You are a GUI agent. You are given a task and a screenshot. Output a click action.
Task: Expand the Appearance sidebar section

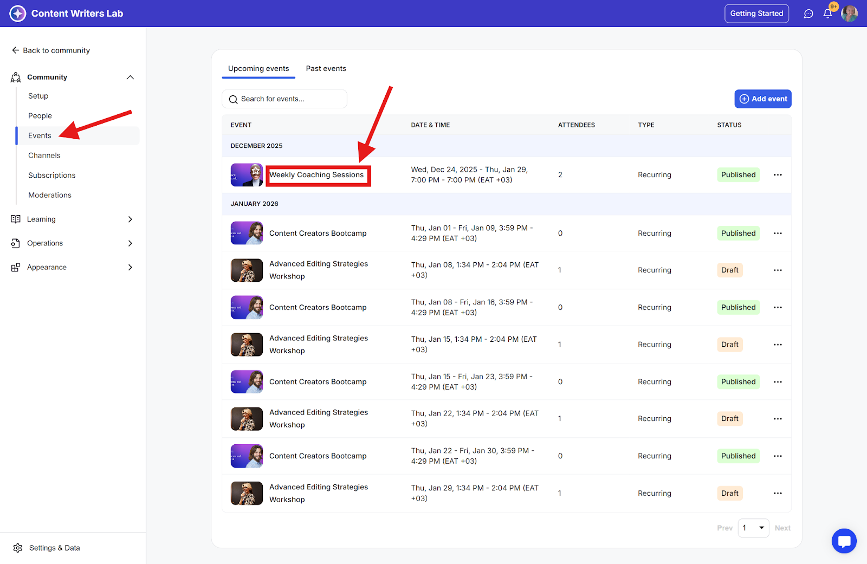click(x=130, y=267)
